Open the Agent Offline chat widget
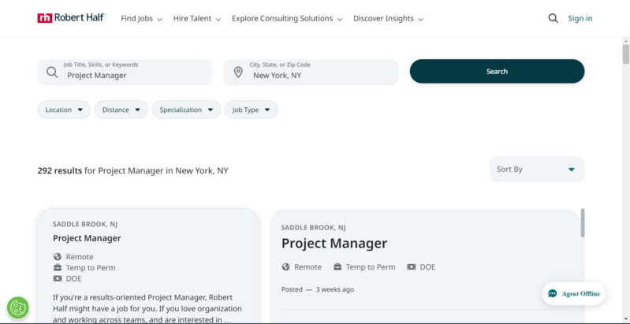This screenshot has height=324, width=630. click(574, 293)
